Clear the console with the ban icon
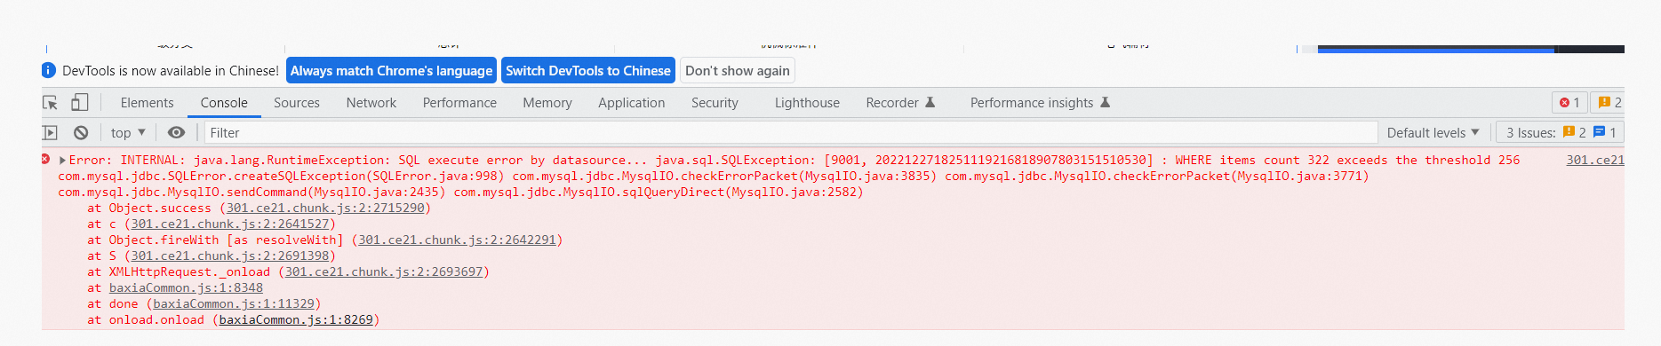Viewport: 1661px width, 346px height. tap(81, 133)
